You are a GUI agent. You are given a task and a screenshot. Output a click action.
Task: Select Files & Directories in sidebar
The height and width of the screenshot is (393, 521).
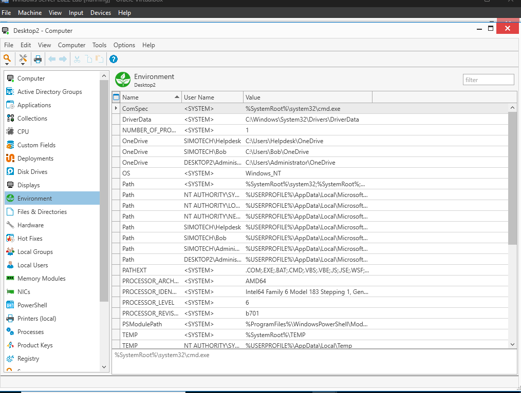tap(52, 211)
